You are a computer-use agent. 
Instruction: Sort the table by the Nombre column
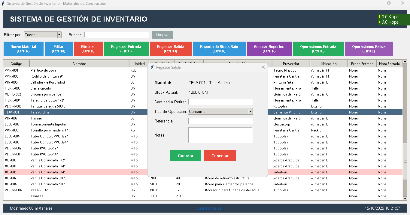pyautogui.click(x=79, y=63)
